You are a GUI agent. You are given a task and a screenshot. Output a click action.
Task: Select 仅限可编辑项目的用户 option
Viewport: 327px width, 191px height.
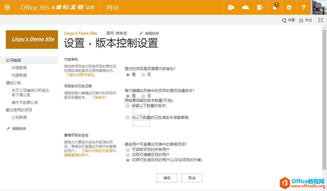click(128, 155)
